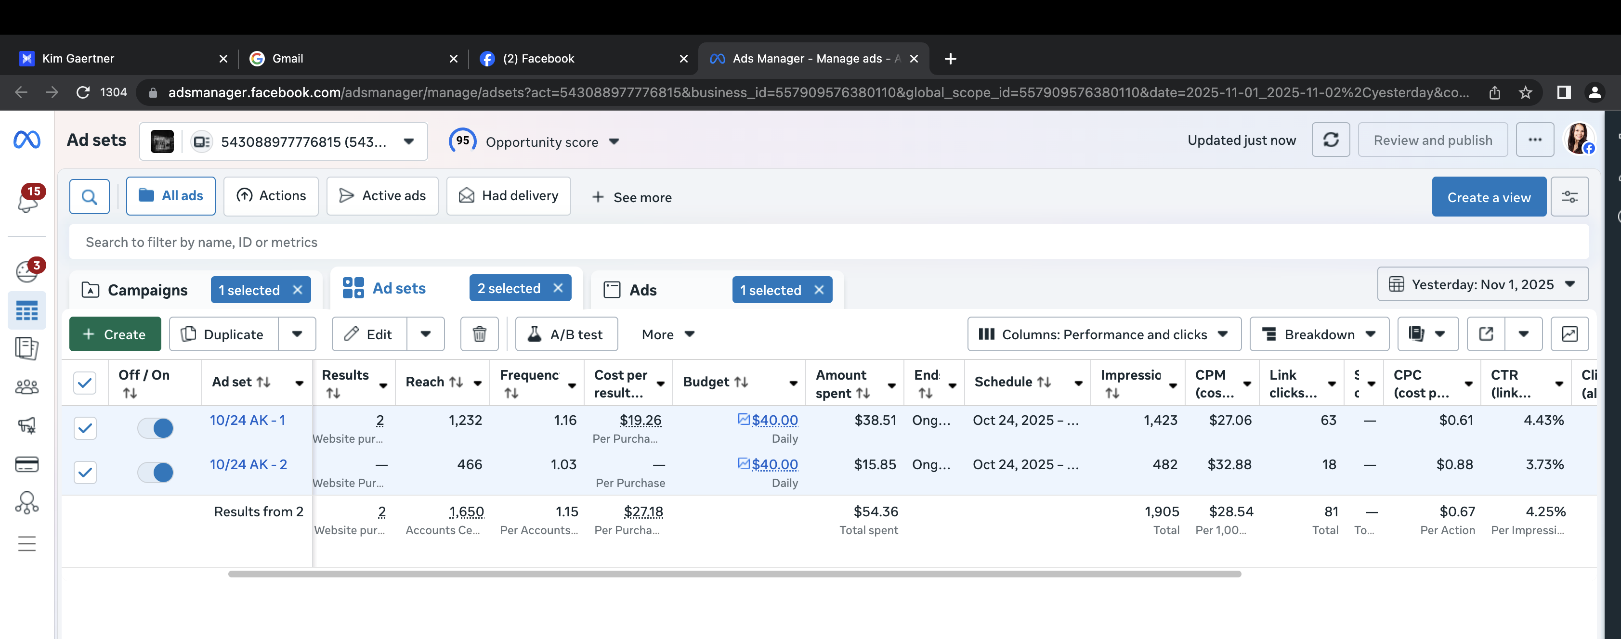
Task: Open audiences people icon in sidebar
Action: click(x=26, y=386)
